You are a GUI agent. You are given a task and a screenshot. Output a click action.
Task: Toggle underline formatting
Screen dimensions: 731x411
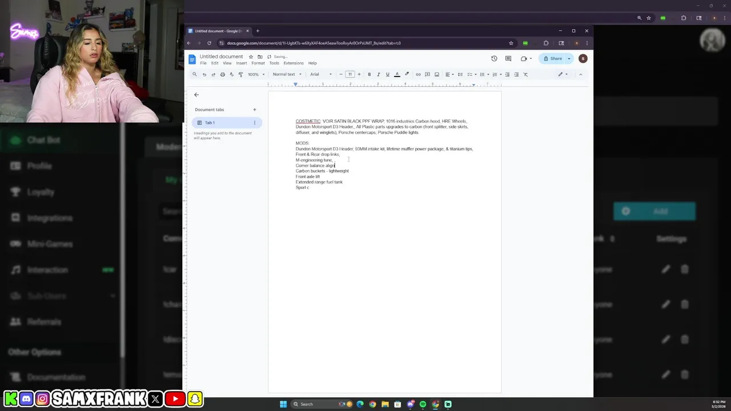click(387, 74)
